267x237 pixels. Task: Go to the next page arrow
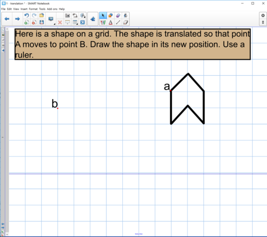[17, 19]
